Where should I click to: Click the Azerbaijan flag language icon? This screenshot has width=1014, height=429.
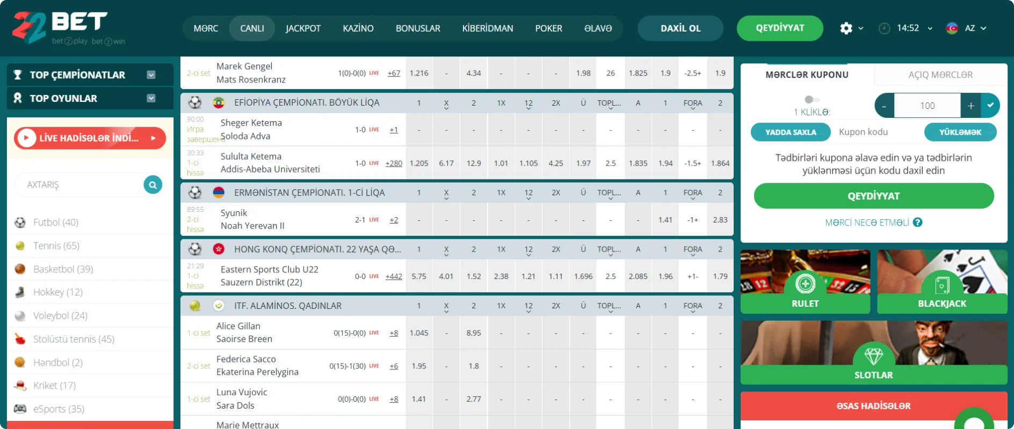coord(952,28)
